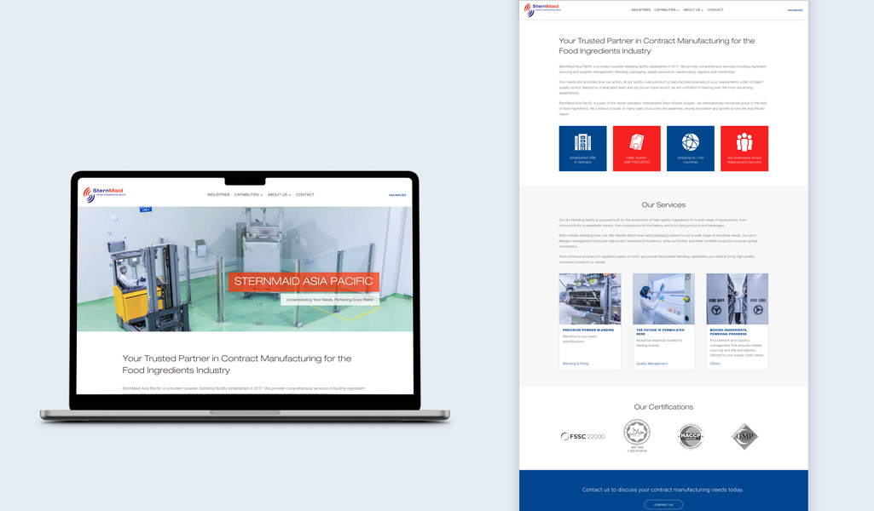
Task: Open Capabilities dropdown in the right page header
Action: point(666,10)
